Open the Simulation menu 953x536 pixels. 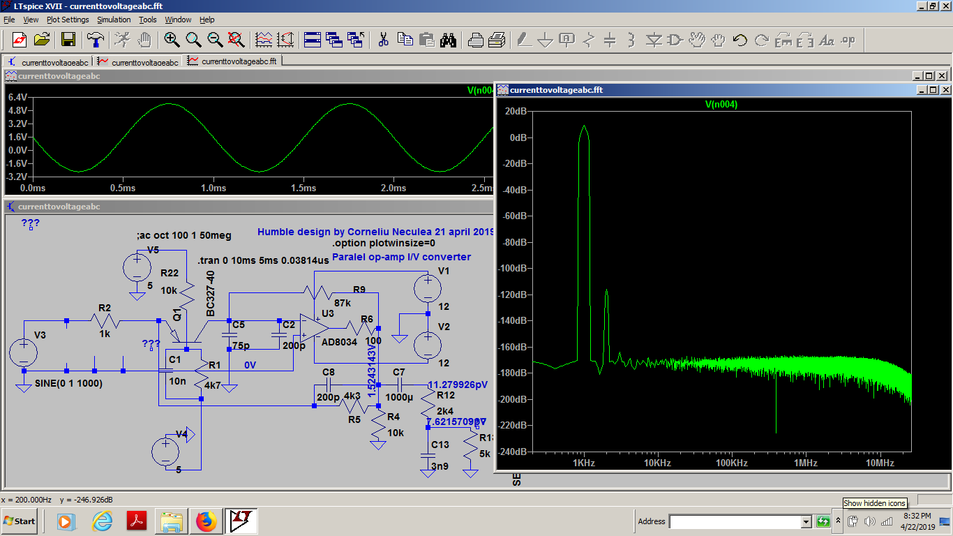pos(114,20)
